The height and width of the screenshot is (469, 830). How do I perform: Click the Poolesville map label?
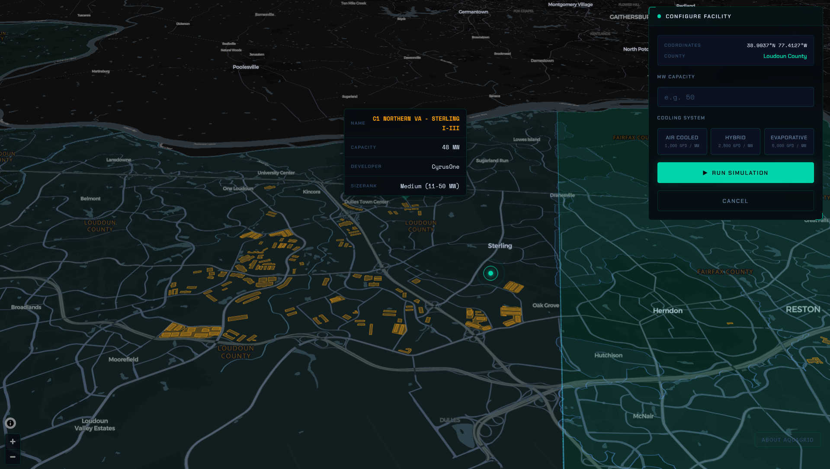click(246, 67)
